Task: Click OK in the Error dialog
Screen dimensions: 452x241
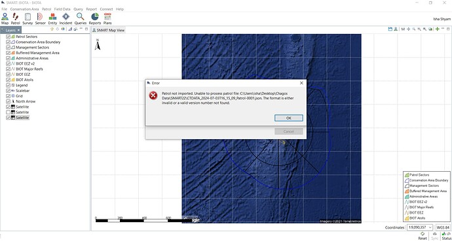Action: [x=288, y=118]
